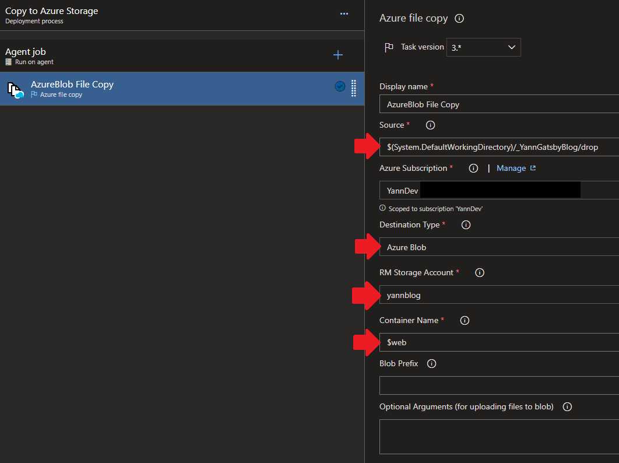Open the Destination Type Azure Blob dropdown
This screenshot has width=619, height=463.
pos(498,247)
